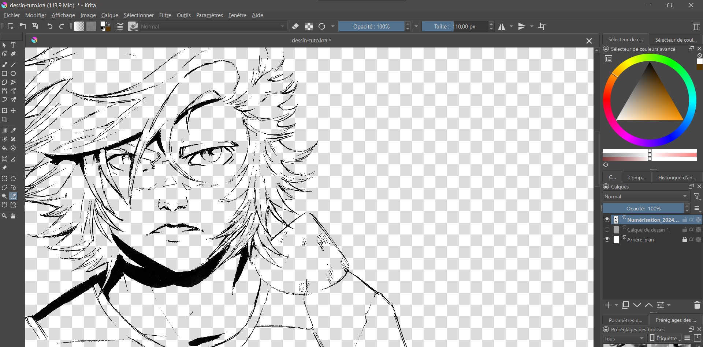Open the Paramètres menu
Viewport: 703px width, 347px height.
point(209,15)
